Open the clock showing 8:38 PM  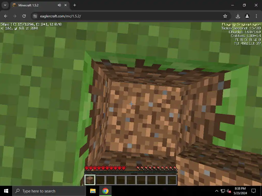tap(240, 191)
